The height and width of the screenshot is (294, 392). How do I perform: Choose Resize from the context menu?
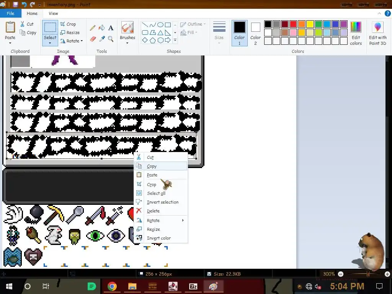pyautogui.click(x=161, y=229)
